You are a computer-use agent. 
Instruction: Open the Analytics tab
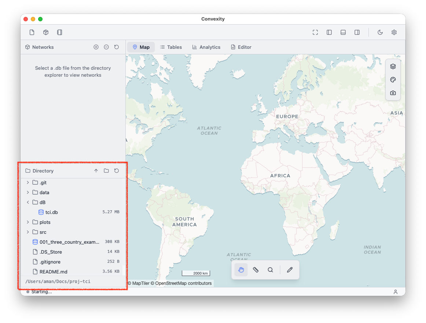[x=206, y=47]
